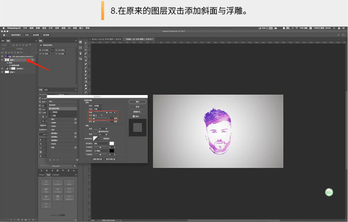Screen dimensions: 348x222
Task: Toggle the Bevel and Emboss style checkbox
Action: [x=50, y=108]
